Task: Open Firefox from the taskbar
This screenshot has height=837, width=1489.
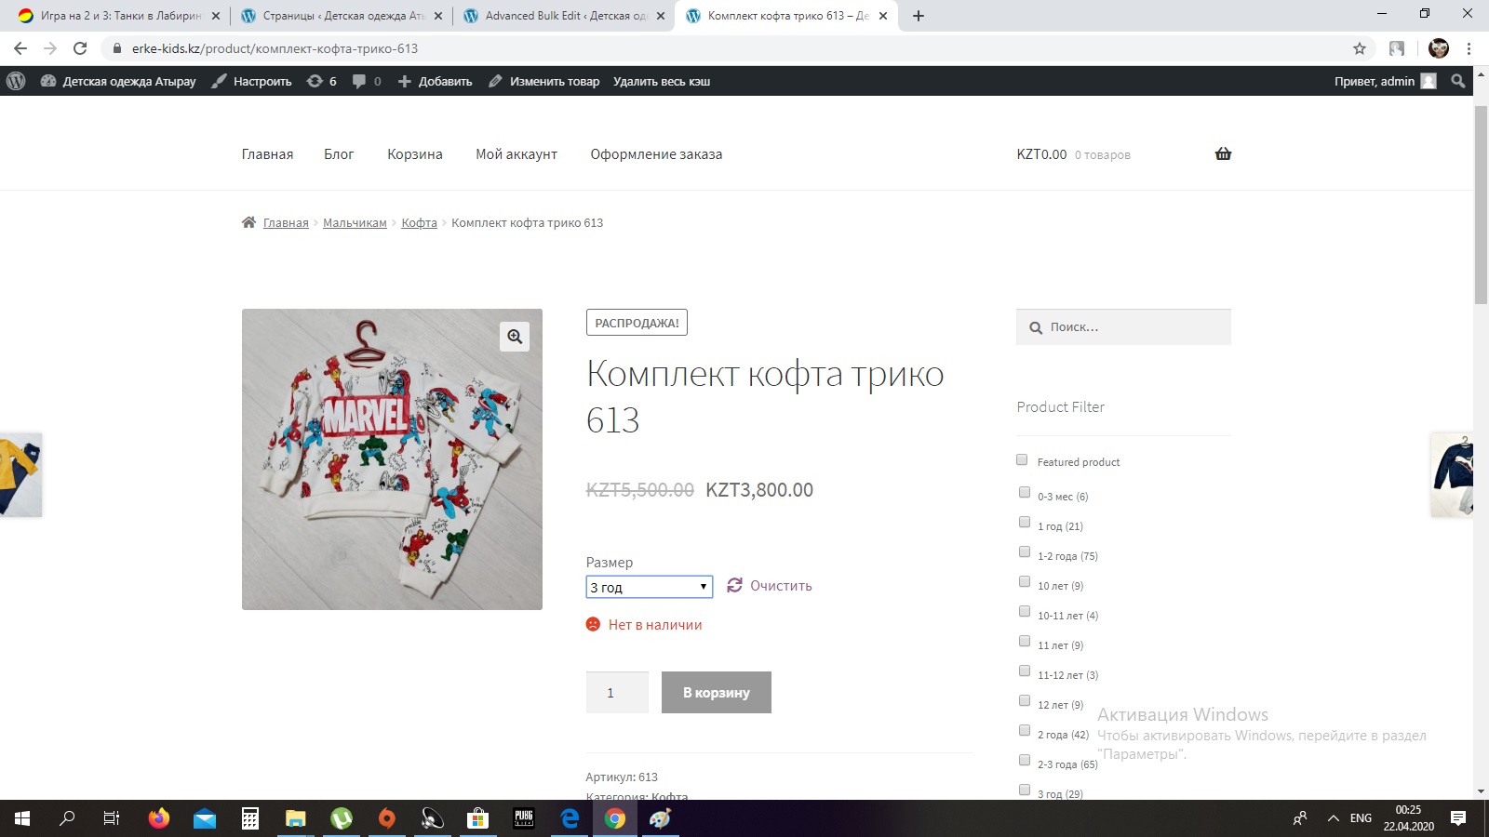Action: click(x=159, y=818)
